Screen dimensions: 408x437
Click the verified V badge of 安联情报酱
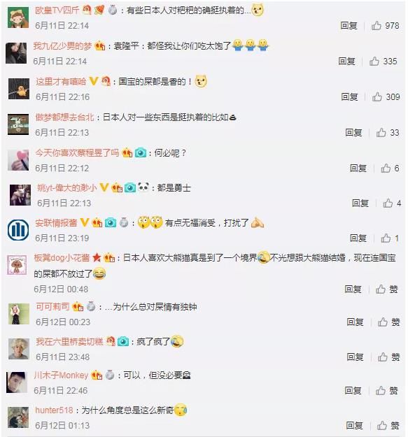[85, 222]
